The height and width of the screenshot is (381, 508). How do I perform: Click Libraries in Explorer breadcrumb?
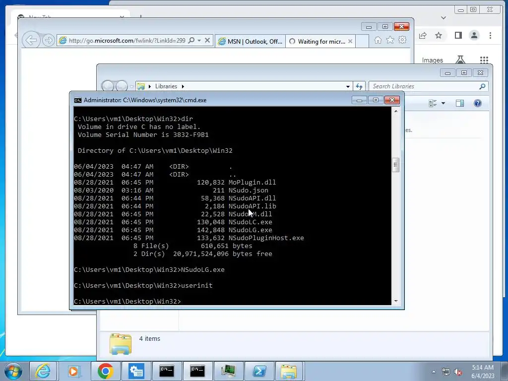[x=166, y=86]
